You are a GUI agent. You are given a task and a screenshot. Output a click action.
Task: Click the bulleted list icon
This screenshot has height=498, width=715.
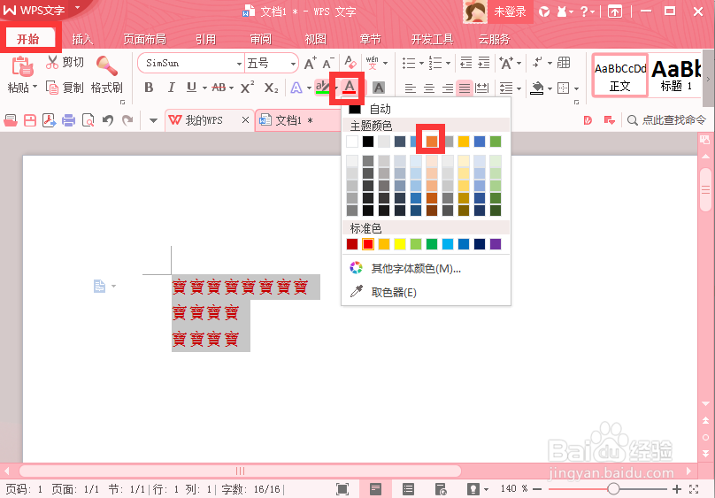409,63
